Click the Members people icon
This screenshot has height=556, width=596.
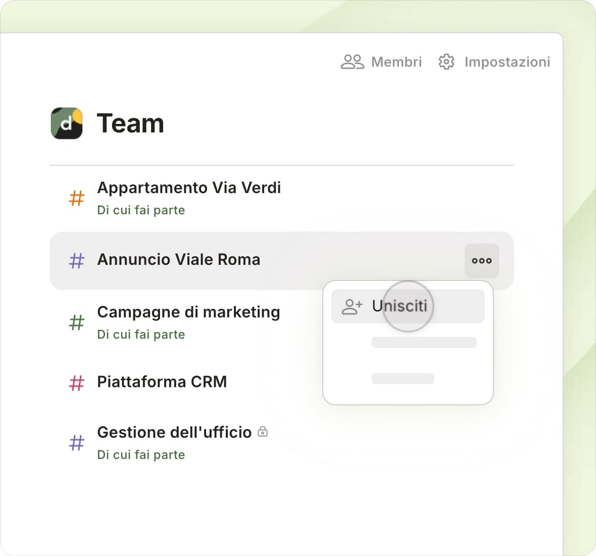(x=352, y=62)
